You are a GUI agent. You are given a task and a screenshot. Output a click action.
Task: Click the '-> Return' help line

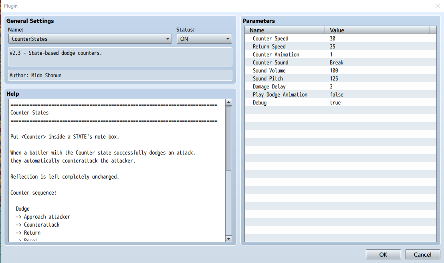click(x=28, y=233)
